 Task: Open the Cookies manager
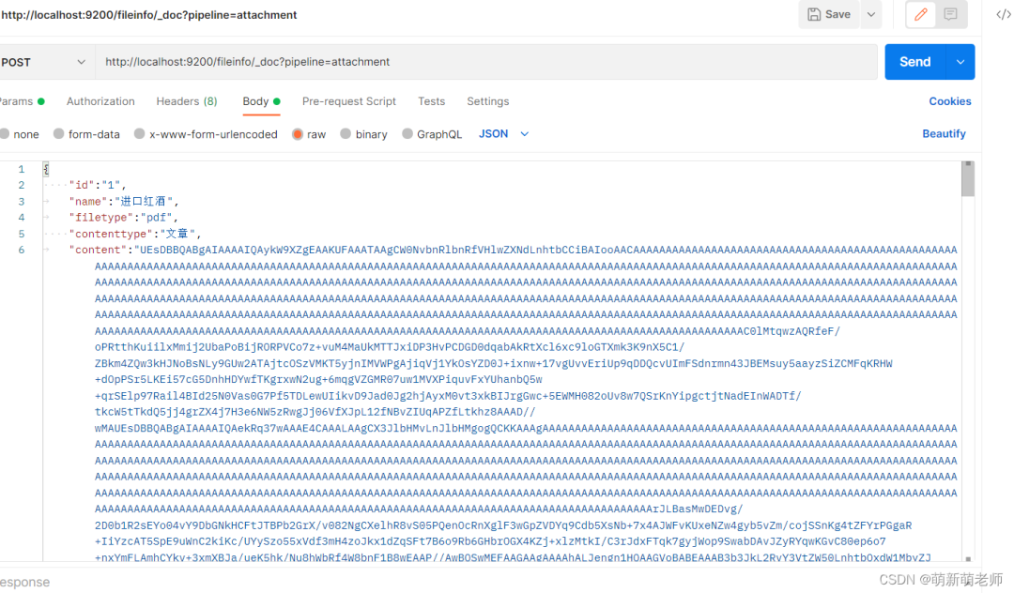949,100
